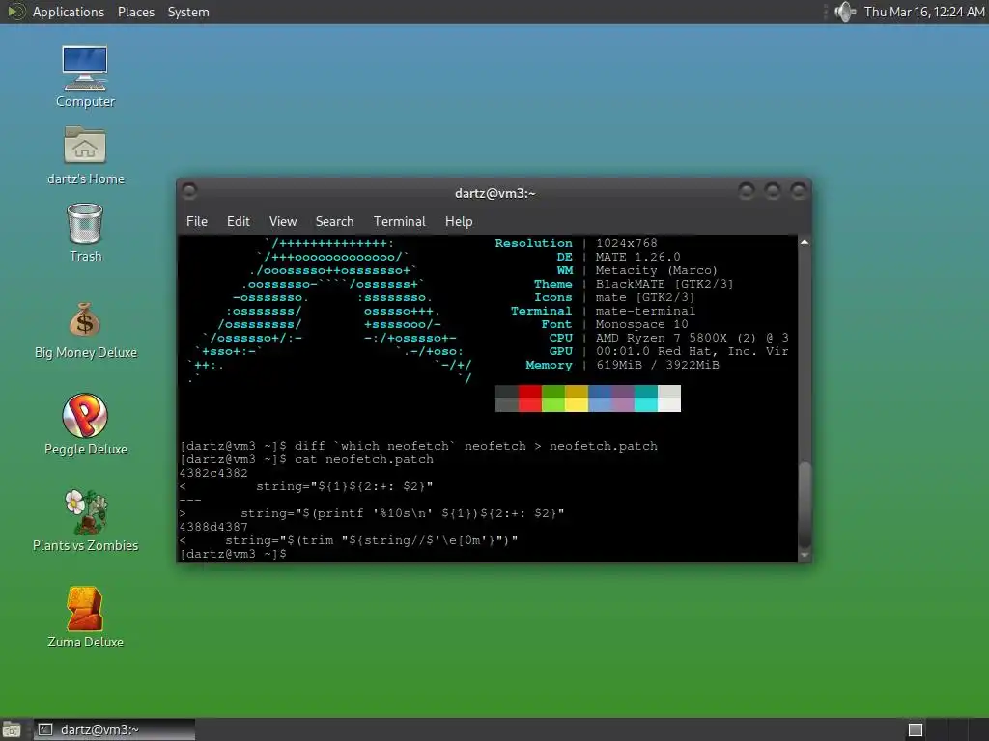Select the Peggle Deluxe launcher icon
The width and height of the screenshot is (989, 741).
(x=85, y=415)
